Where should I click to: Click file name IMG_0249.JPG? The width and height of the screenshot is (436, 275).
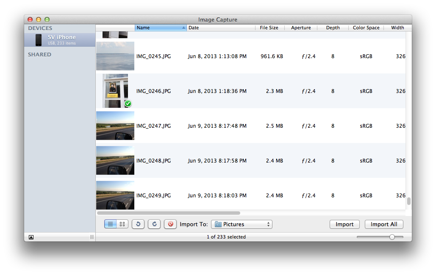tap(153, 196)
